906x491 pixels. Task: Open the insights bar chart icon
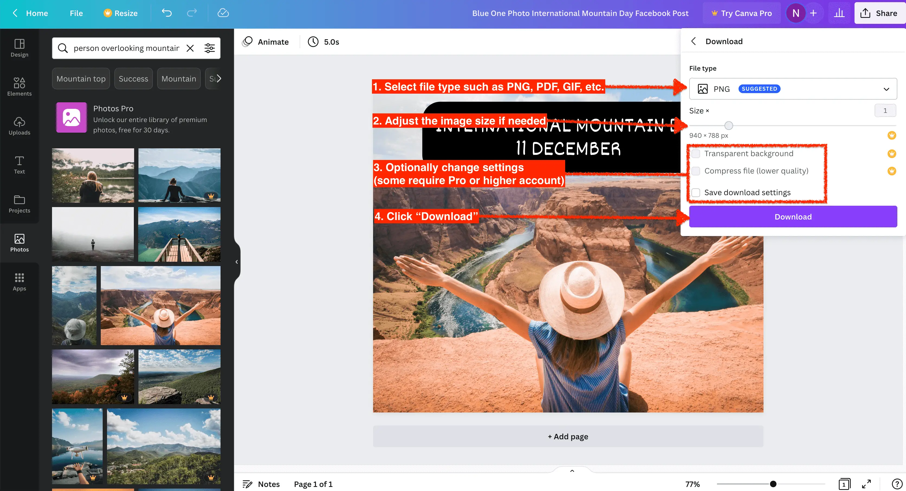839,13
